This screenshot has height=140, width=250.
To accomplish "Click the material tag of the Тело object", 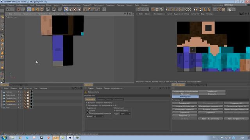I will tap(31, 107).
